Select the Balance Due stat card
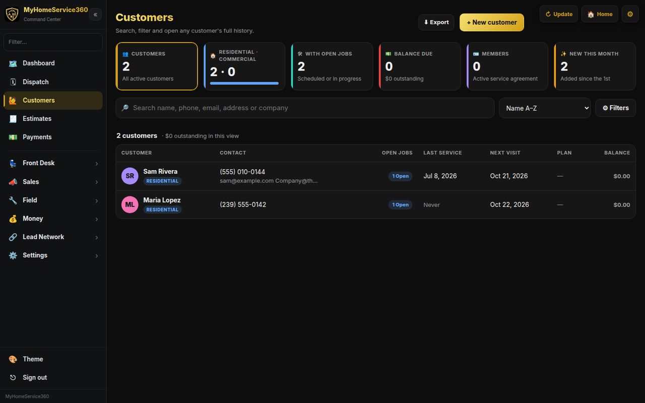 (420, 66)
